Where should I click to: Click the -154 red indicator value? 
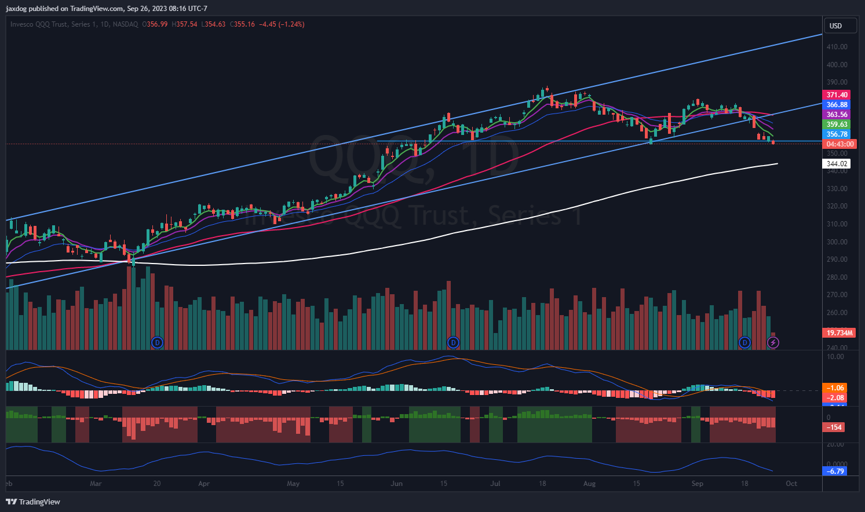pyautogui.click(x=834, y=427)
